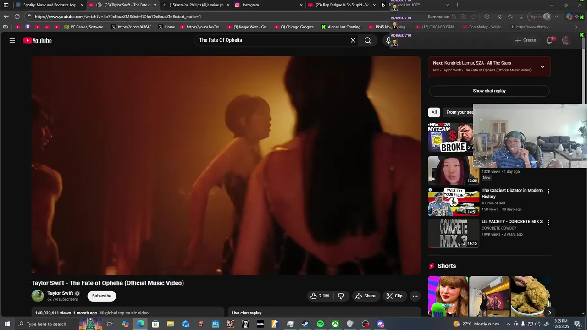Start voice search with the microphone icon
This screenshot has height=330, width=587.
tap(388, 40)
